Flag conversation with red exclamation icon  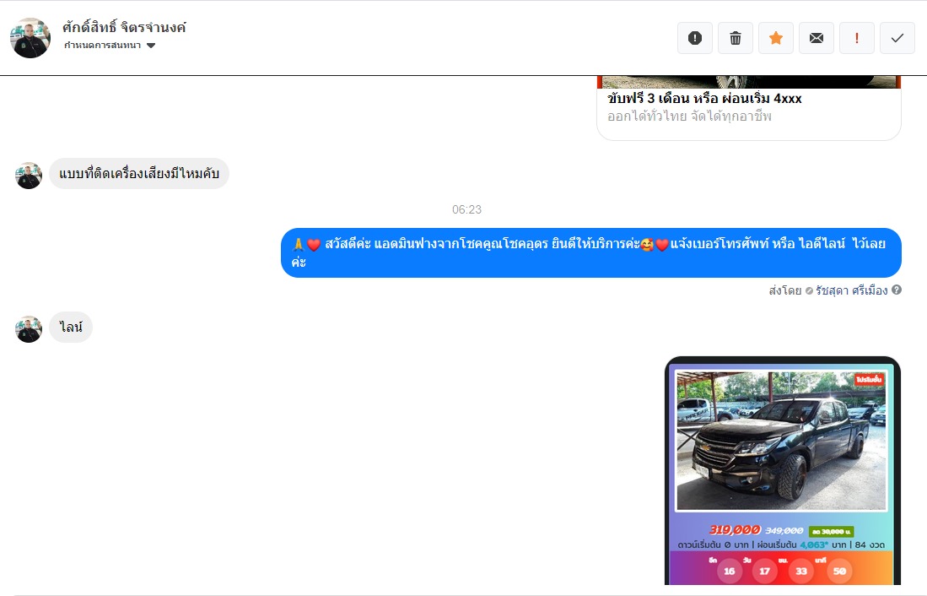tap(857, 38)
